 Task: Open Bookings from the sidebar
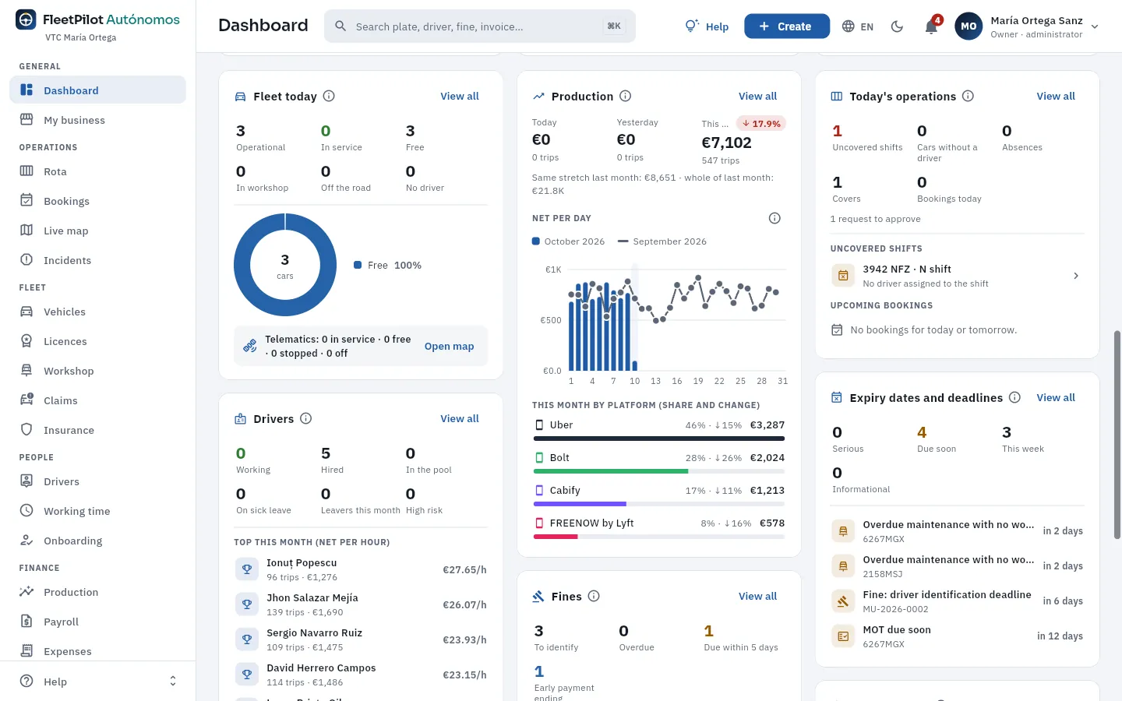98,201
